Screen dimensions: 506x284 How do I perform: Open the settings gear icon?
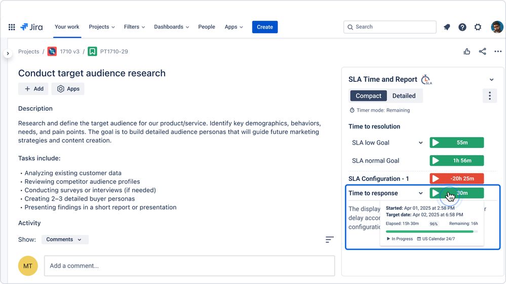pyautogui.click(x=478, y=27)
